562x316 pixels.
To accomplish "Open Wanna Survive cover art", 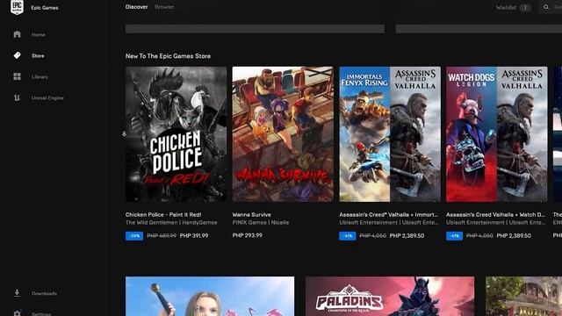I will [283, 134].
